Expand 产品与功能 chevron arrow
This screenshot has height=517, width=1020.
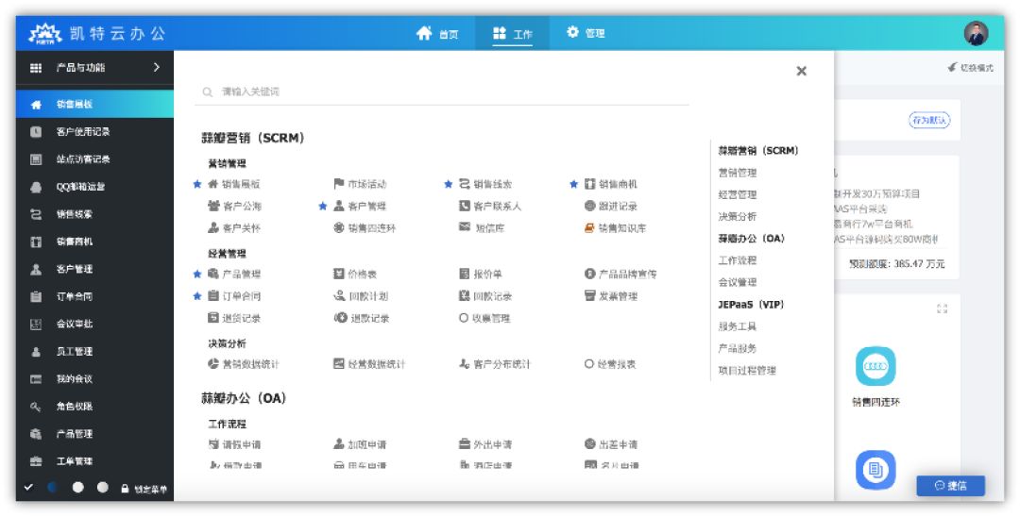156,67
